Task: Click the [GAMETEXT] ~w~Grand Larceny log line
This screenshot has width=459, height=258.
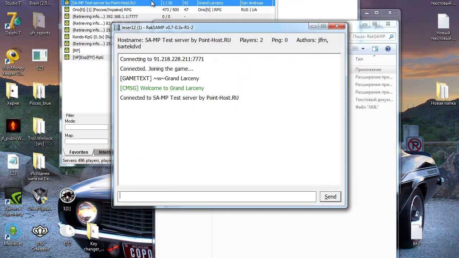Action: point(160,78)
